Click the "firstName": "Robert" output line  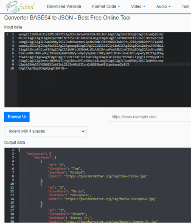tap(67, 214)
